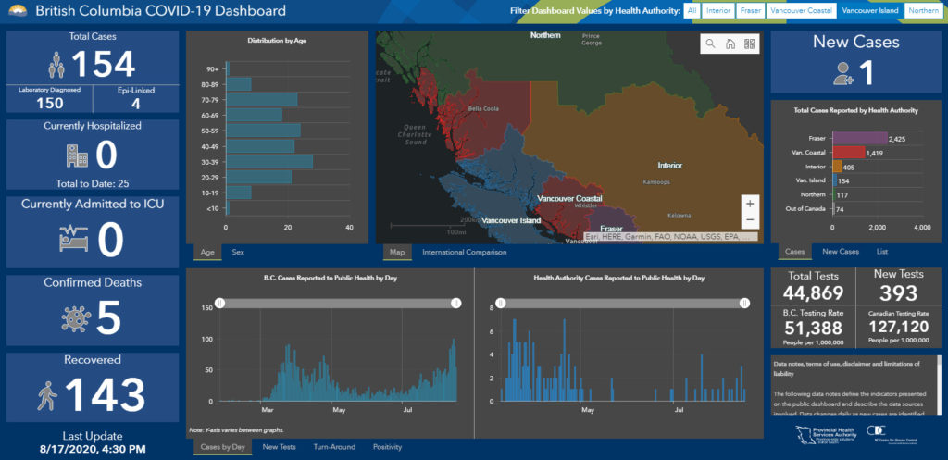The height and width of the screenshot is (460, 948).
Task: Switch to the List tab
Action: point(882,252)
